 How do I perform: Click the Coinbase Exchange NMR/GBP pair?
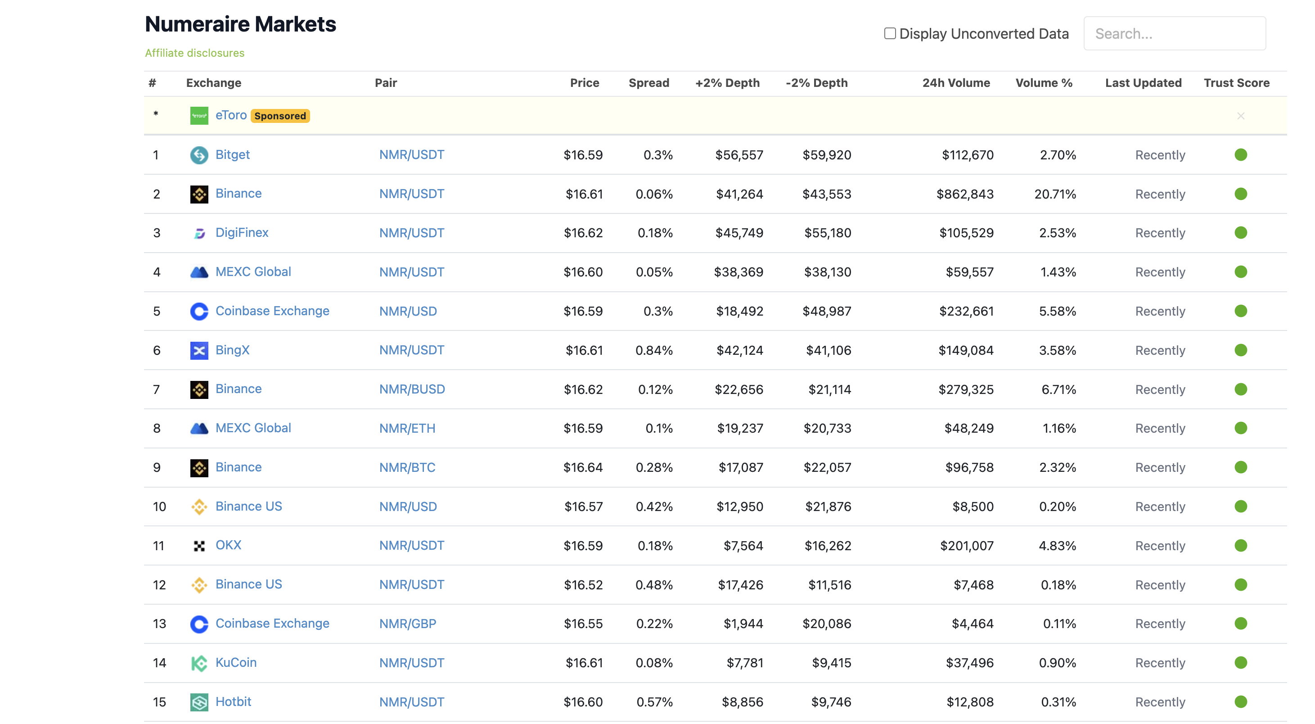[407, 624]
